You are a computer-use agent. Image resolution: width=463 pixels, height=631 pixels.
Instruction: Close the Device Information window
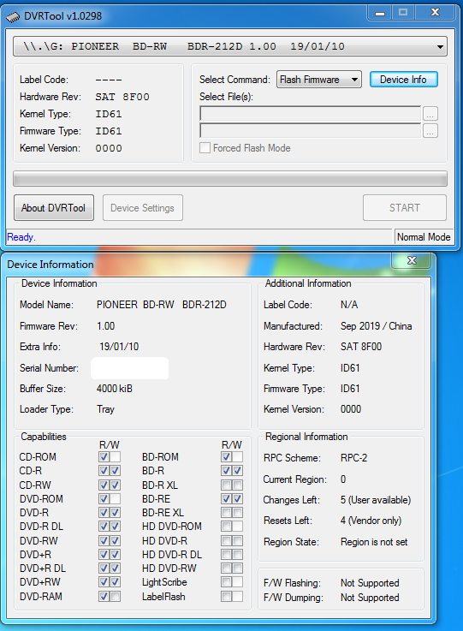click(412, 261)
